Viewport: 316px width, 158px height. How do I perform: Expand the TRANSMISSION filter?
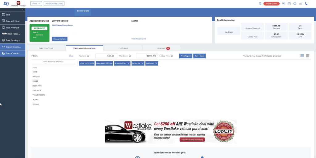point(39,95)
